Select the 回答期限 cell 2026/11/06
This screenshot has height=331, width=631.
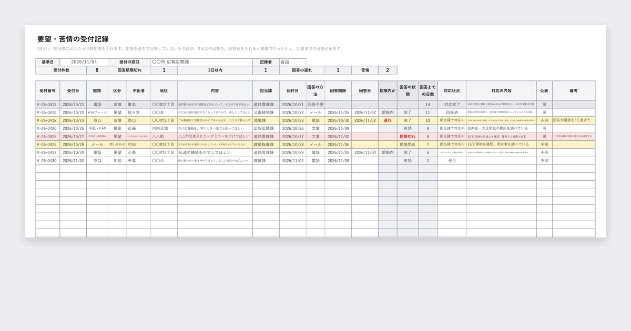pos(338,144)
